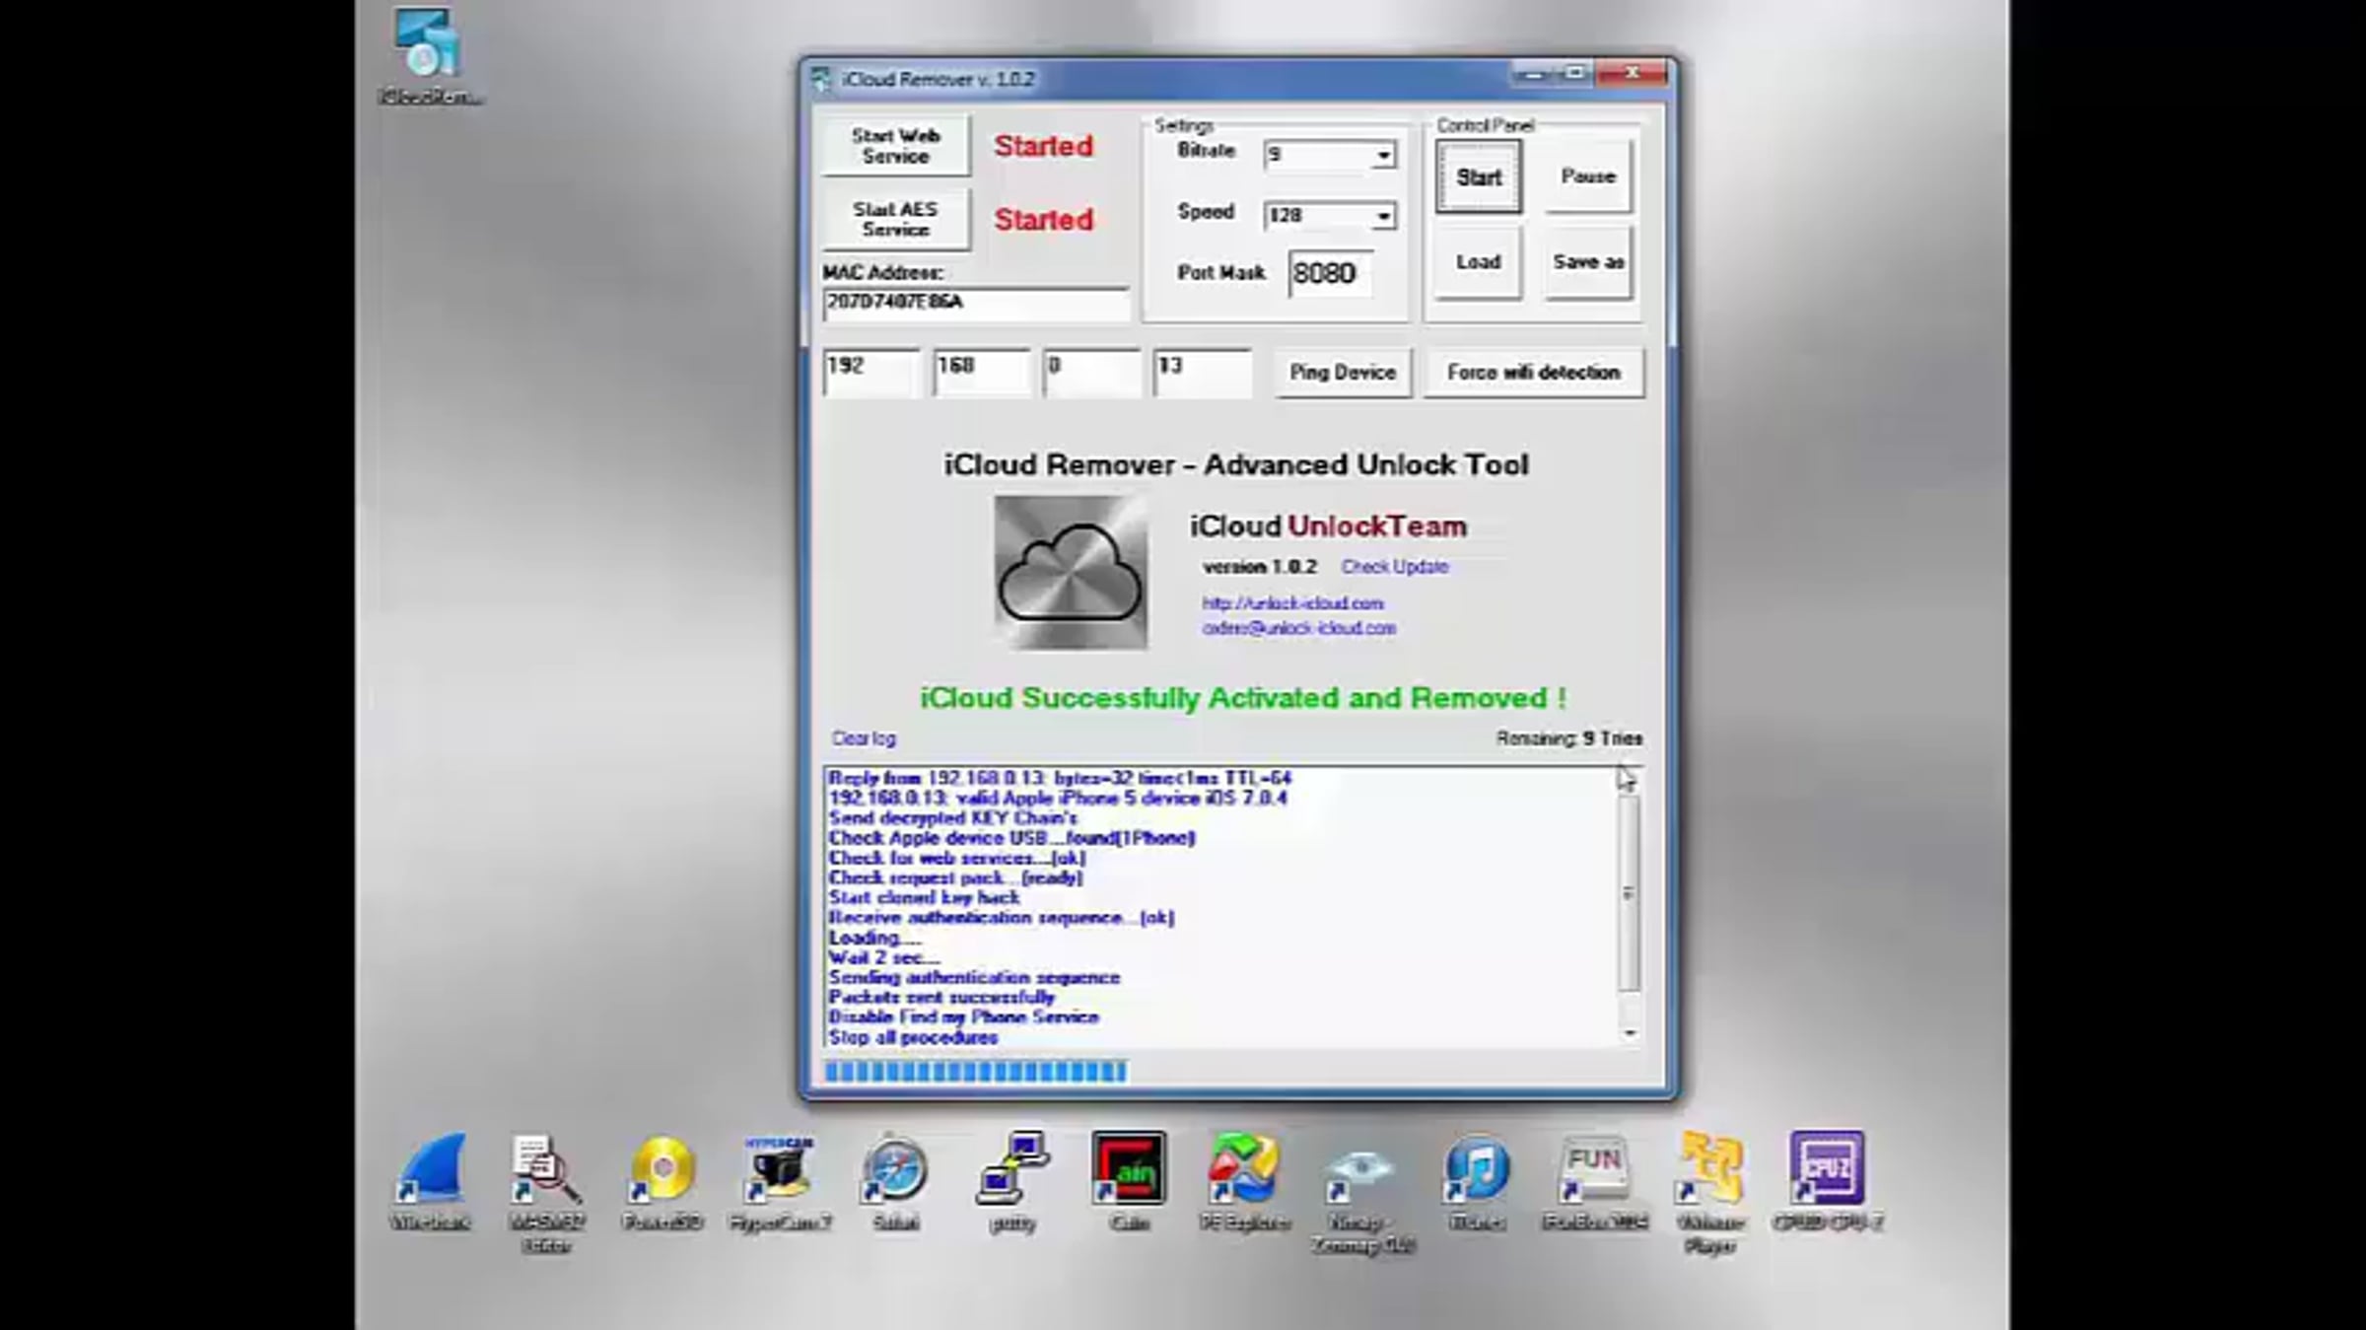This screenshot has width=2366, height=1330.
Task: Focus the MAC Address input field
Action: (975, 303)
